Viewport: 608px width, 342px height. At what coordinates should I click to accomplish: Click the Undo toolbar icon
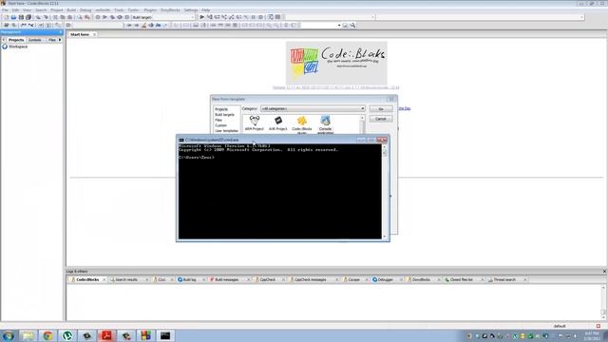pos(38,17)
